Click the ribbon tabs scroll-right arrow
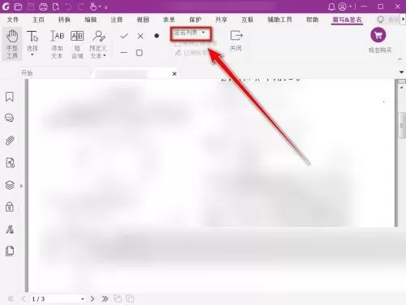This screenshot has height=305, width=406. click(x=403, y=20)
